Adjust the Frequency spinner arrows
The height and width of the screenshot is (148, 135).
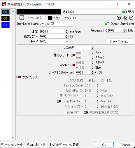tap(125, 31)
